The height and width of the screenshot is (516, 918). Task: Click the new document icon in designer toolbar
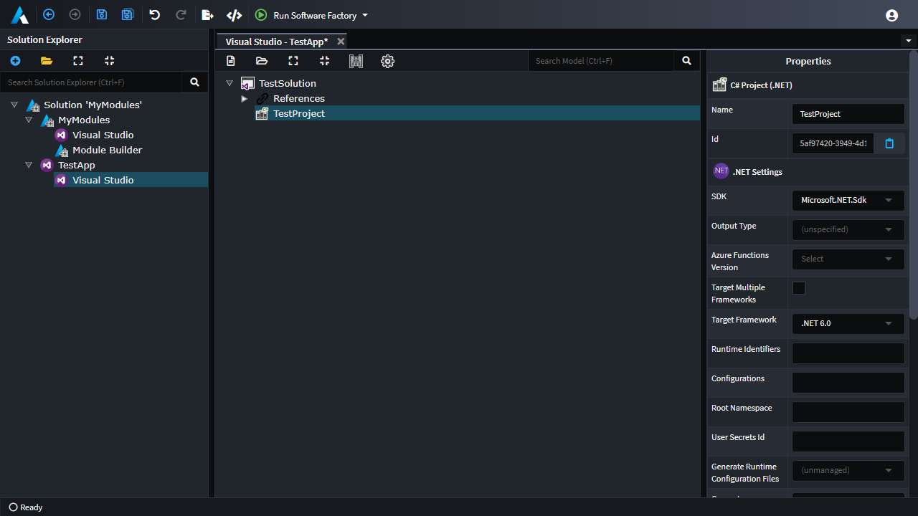point(231,61)
